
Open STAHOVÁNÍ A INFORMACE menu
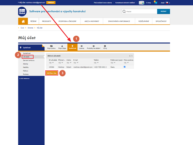[x=119, y=21]
